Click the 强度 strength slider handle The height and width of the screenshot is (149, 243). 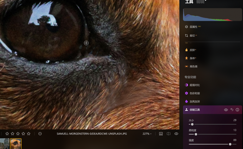click(230, 144)
